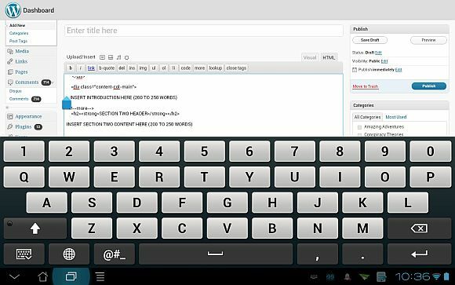Viewport: 455px width, 285px height.
Task: Open Categories in sidebar submenu
Action: pyautogui.click(x=19, y=33)
